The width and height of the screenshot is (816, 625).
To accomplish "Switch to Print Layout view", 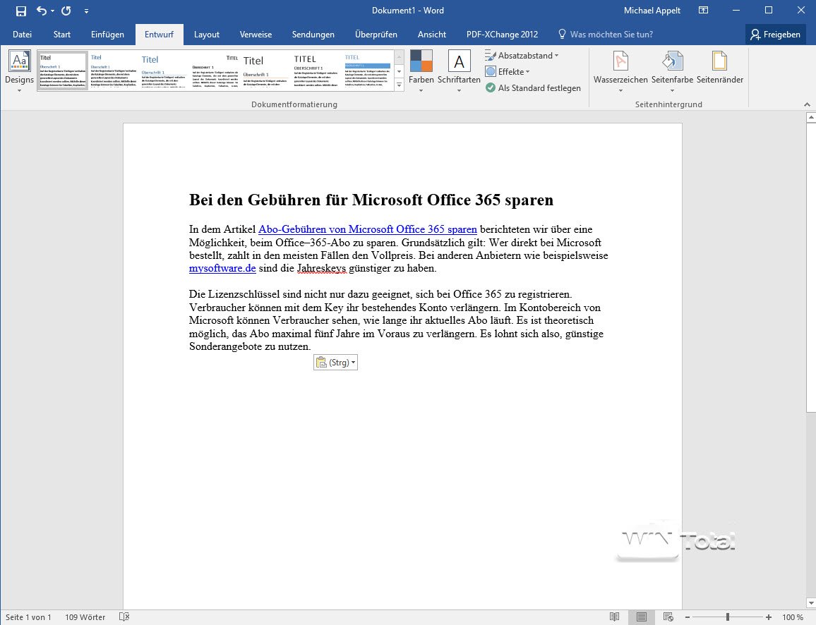I will tap(642, 617).
